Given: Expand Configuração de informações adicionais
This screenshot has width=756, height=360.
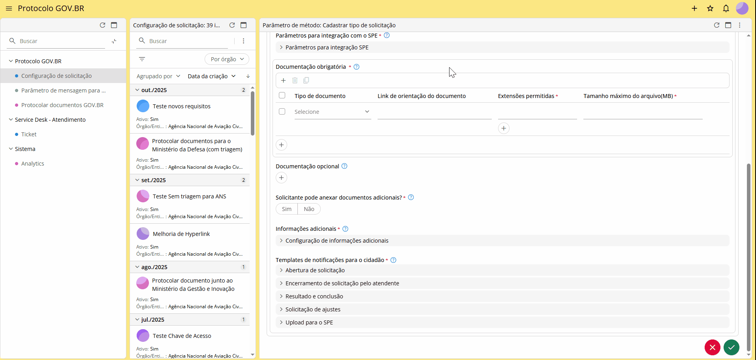Looking at the screenshot, I should pyautogui.click(x=502, y=241).
